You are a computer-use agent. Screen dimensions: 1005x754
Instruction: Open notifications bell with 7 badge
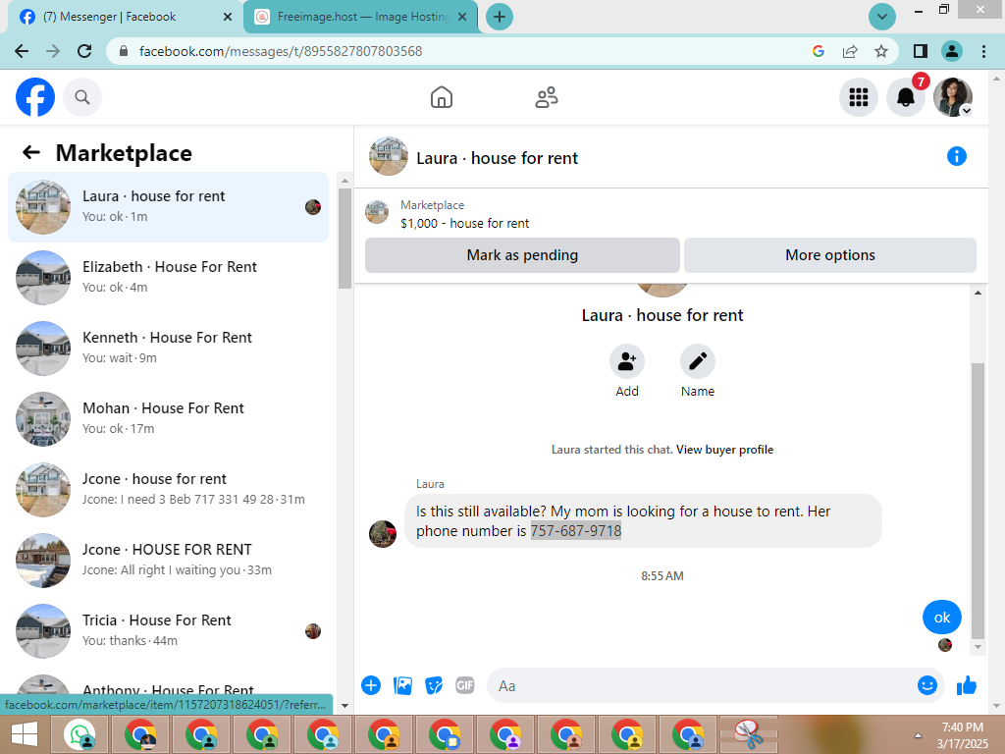pyautogui.click(x=906, y=97)
